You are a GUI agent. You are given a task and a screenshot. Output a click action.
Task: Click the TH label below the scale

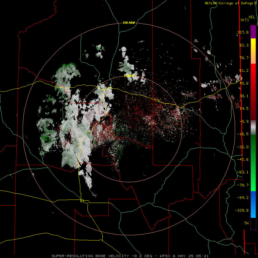pyautogui.click(x=246, y=223)
